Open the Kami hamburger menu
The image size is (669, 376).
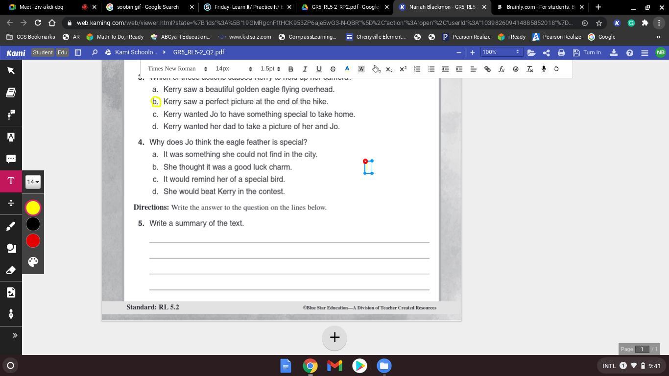click(645, 52)
